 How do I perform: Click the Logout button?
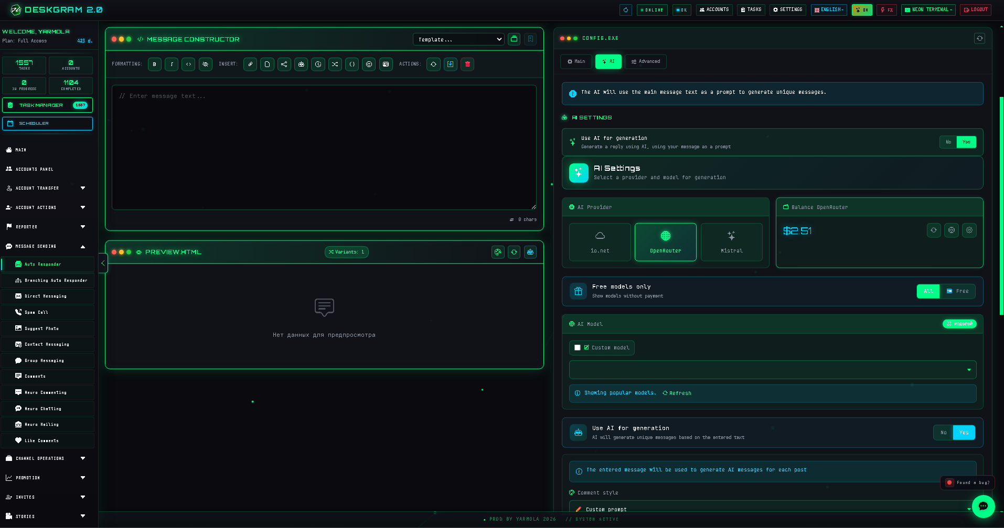[976, 10]
